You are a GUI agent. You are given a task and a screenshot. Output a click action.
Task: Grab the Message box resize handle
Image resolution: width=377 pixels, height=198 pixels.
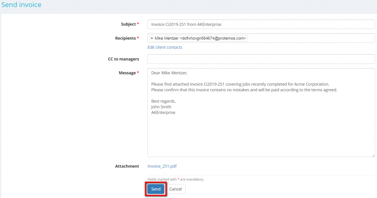pyautogui.click(x=373, y=155)
